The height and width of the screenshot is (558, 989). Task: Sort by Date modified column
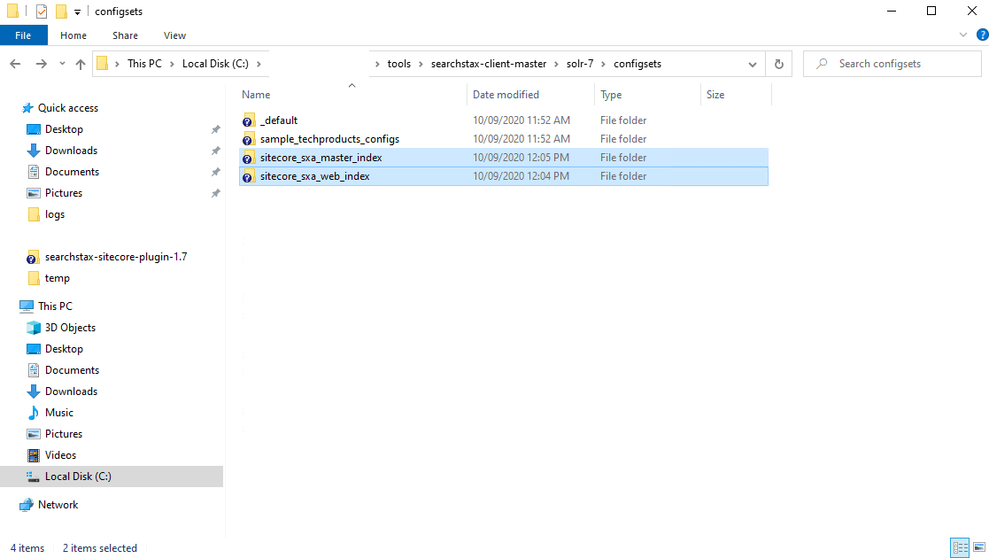click(x=506, y=95)
